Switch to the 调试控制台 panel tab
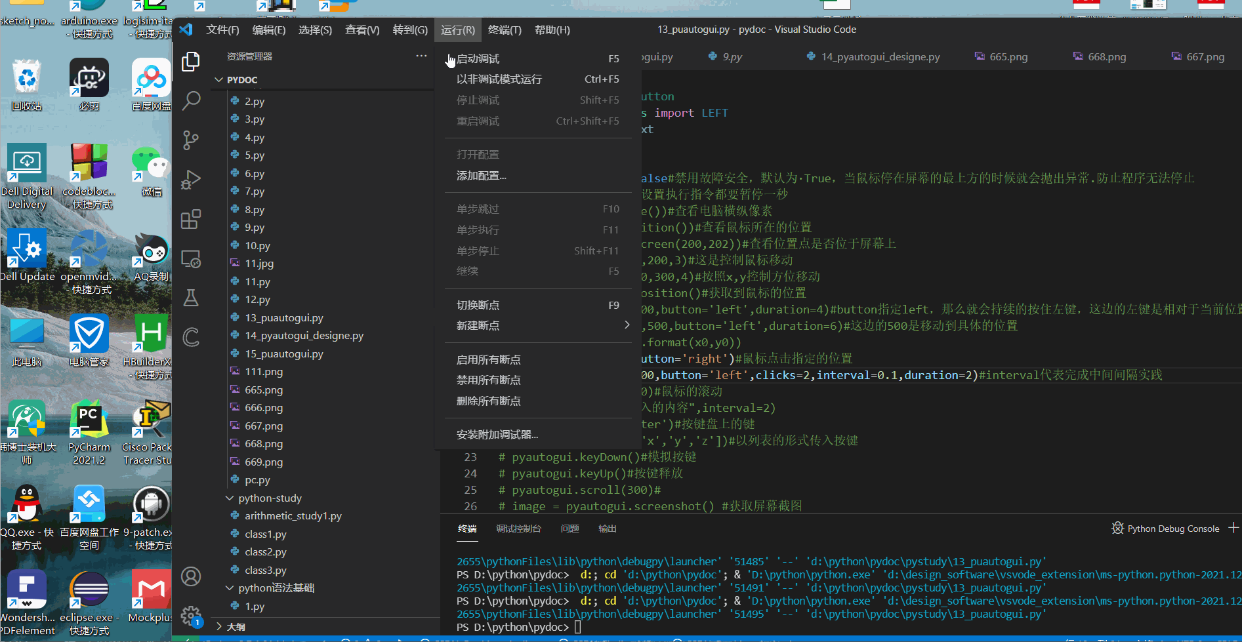This screenshot has width=1242, height=642. tap(518, 529)
